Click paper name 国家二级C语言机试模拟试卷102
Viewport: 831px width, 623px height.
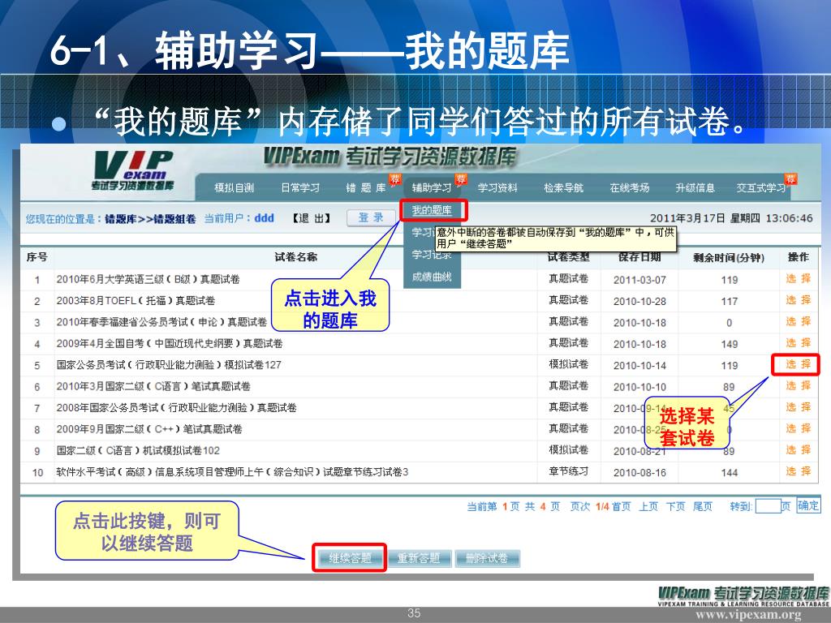(x=138, y=451)
